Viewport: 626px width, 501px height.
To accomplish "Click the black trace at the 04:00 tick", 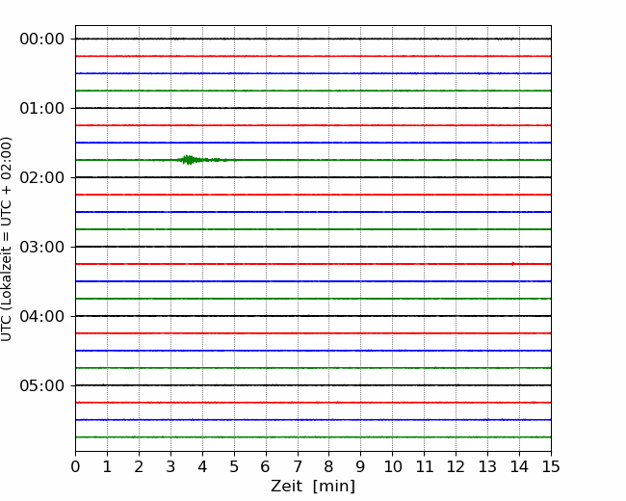I will [x=313, y=316].
